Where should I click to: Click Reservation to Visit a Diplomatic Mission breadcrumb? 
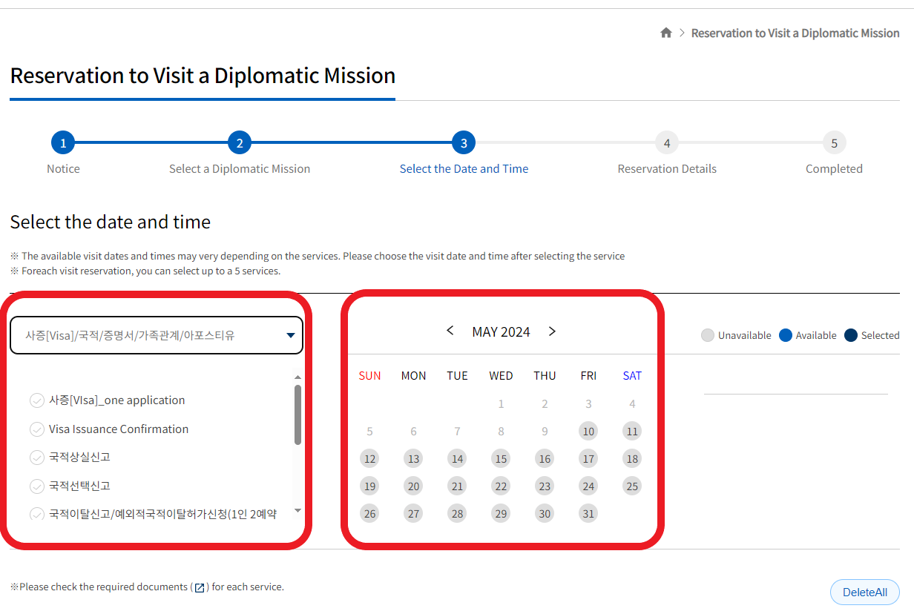click(x=795, y=33)
